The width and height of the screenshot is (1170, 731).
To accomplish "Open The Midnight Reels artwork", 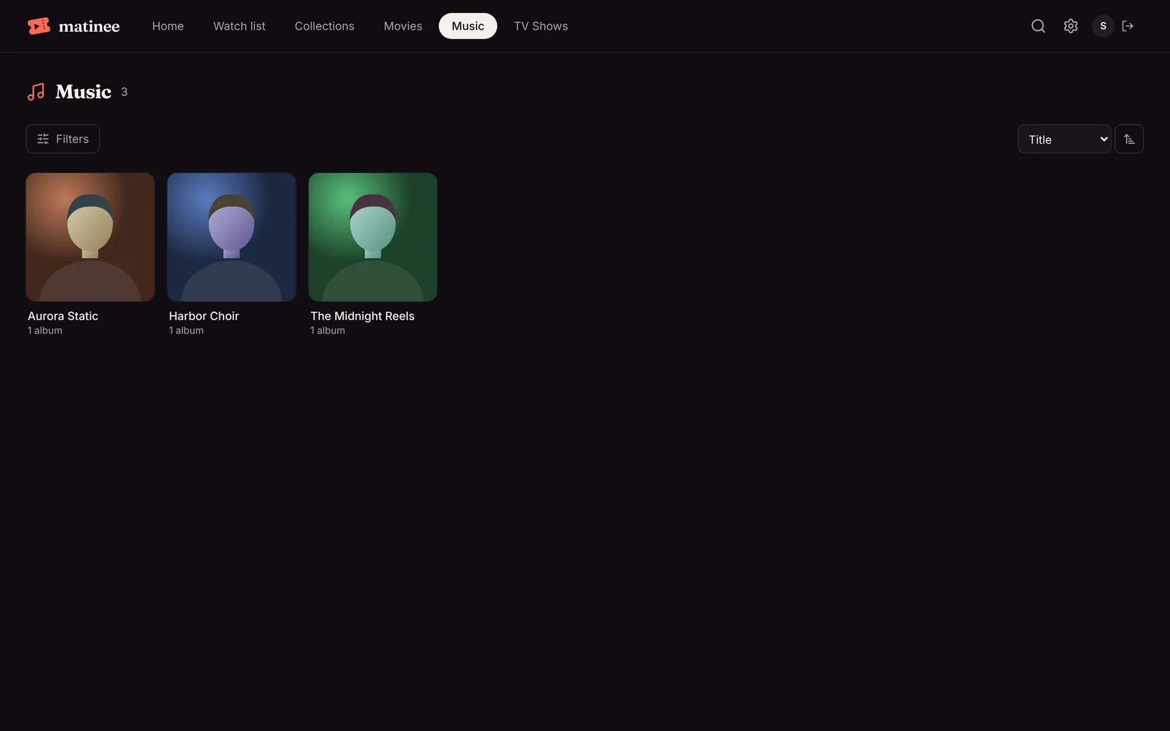I will (x=373, y=237).
